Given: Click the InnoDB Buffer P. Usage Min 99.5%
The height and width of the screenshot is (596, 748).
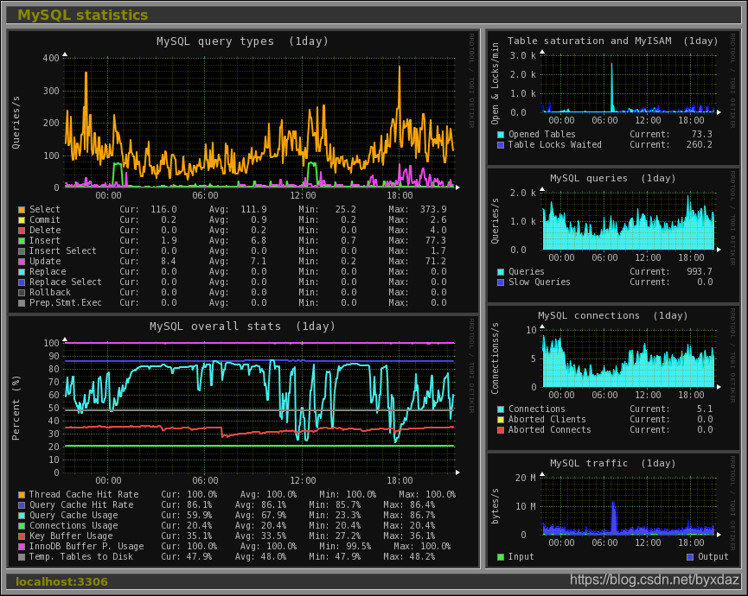Looking at the screenshot, I should coord(358,547).
